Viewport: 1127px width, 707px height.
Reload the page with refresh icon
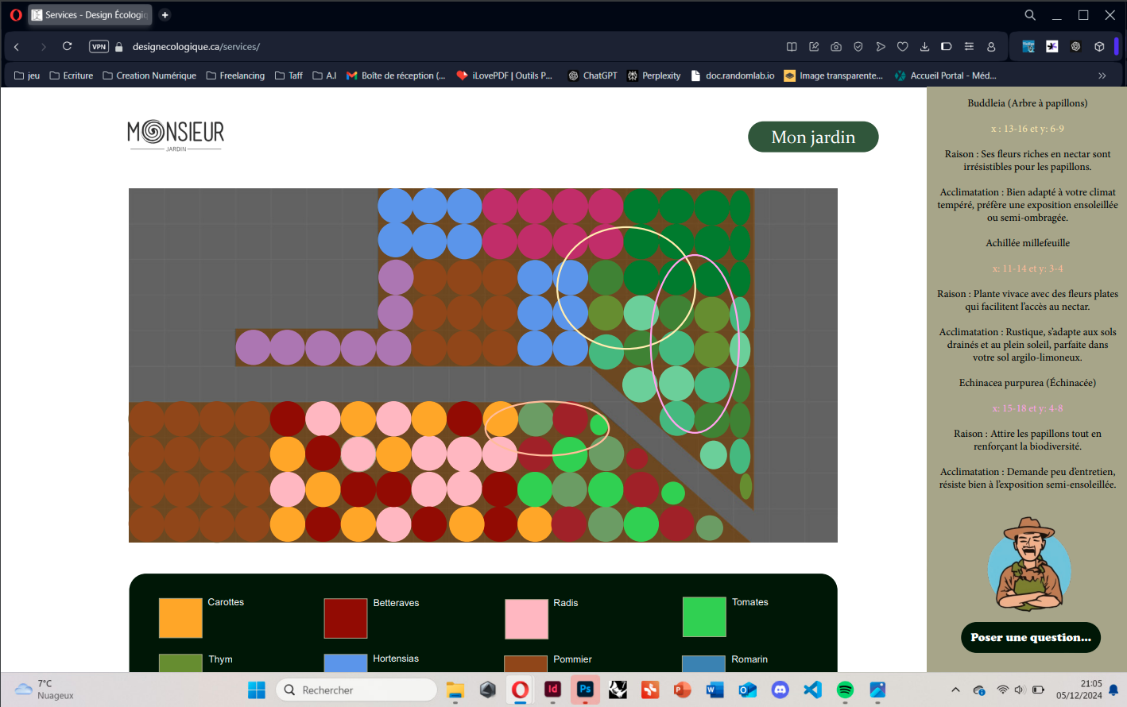pos(68,47)
